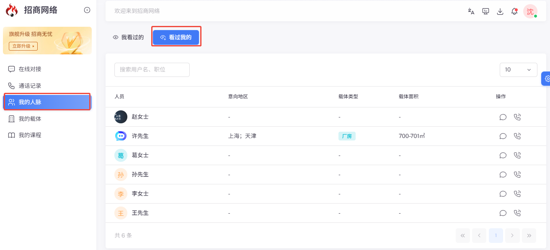Click the 上海；天津 region cell
Screen dimensions: 550x250
pyautogui.click(x=242, y=136)
